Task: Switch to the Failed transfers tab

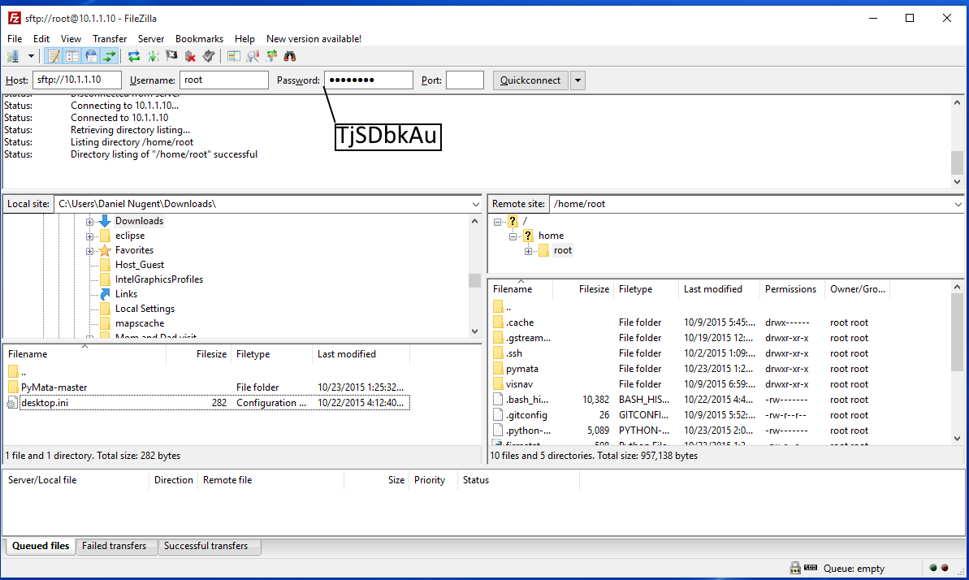Action: (114, 546)
